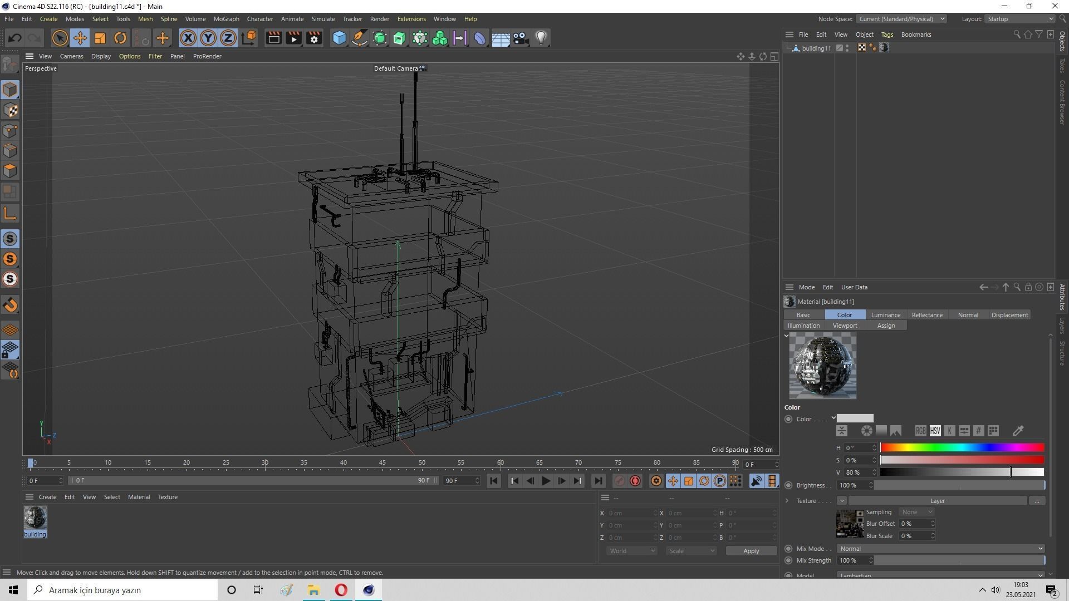Toggle the Z axis lock
This screenshot has height=601, width=1069.
click(x=228, y=38)
